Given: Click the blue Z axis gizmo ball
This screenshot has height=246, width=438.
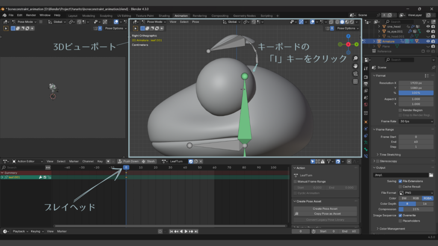Looking at the screenshot, I should coord(348,36).
